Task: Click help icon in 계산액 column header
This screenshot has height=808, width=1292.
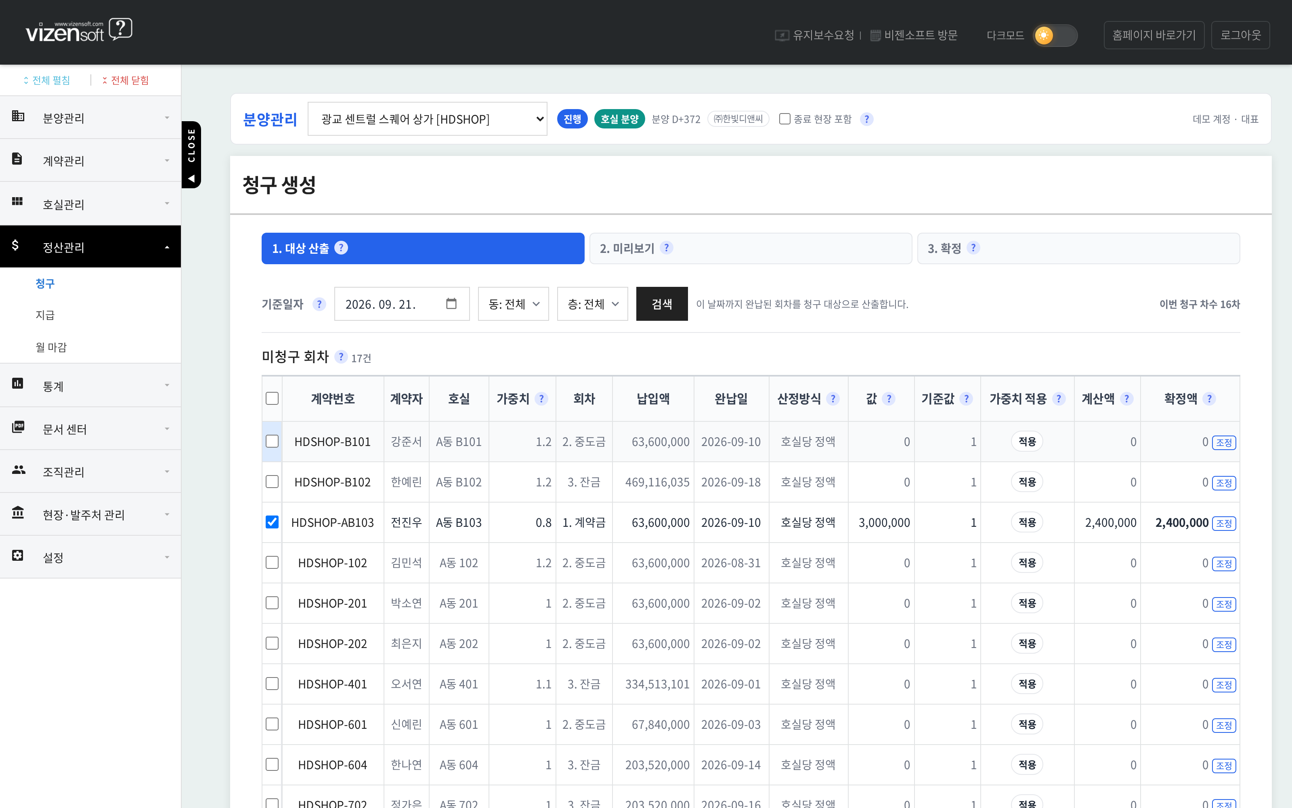Action: 1127,399
